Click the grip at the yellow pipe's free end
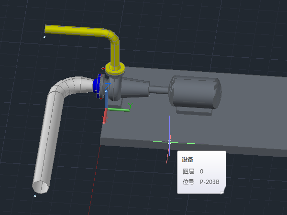 (x=44, y=37)
